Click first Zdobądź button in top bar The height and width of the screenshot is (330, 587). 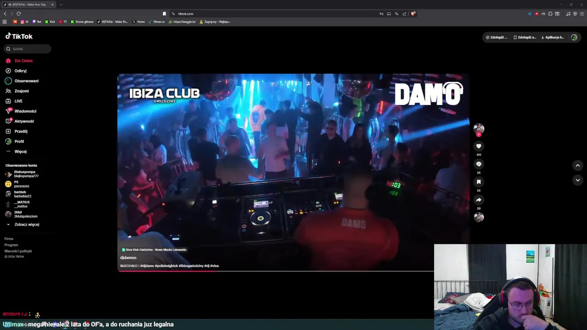click(x=497, y=38)
